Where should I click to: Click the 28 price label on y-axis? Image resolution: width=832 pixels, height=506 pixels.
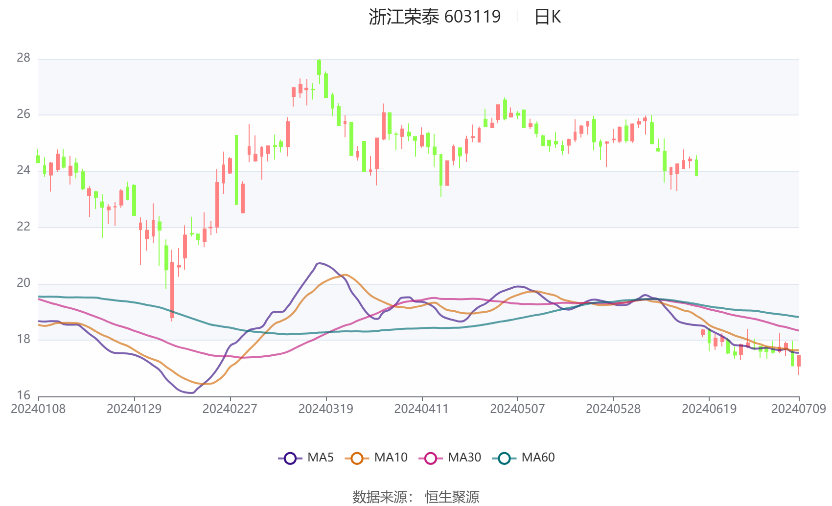click(23, 58)
